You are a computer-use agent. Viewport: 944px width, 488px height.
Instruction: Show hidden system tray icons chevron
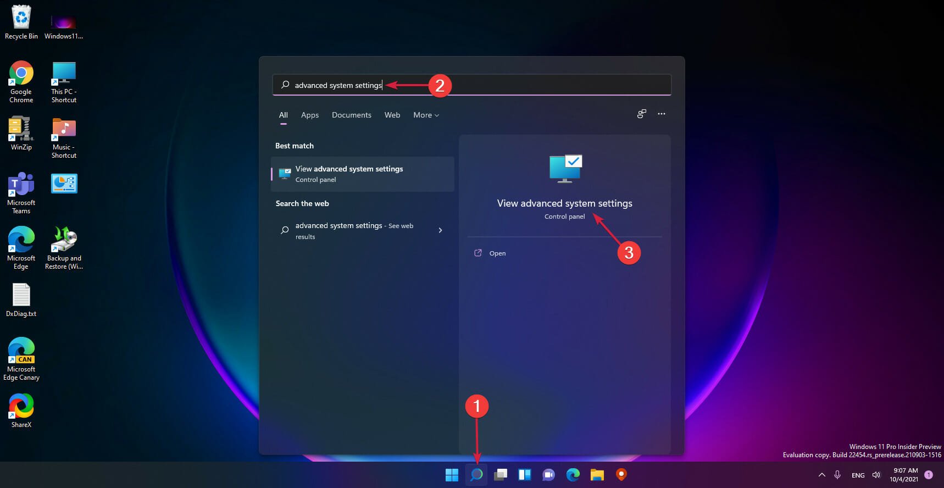click(821, 475)
